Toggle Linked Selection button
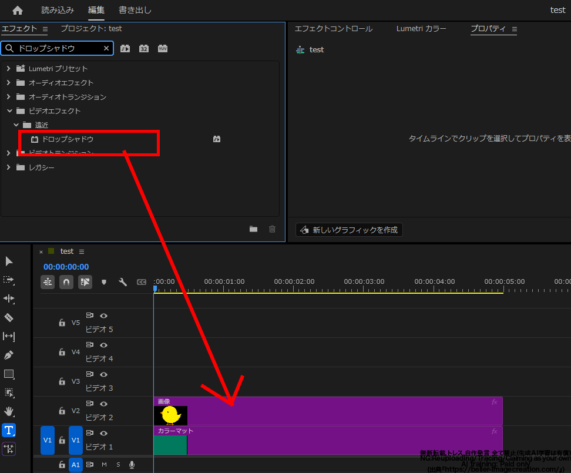571x473 pixels. pyautogui.click(x=85, y=282)
